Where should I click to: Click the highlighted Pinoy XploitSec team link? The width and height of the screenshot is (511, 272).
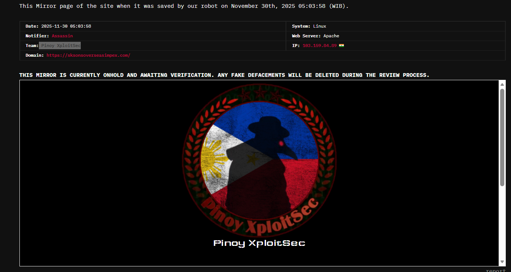(x=59, y=45)
